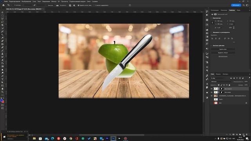The width and height of the screenshot is (251, 141).
Task: Toggle visibility eye of third smart-object layer
Action: coord(211,96)
